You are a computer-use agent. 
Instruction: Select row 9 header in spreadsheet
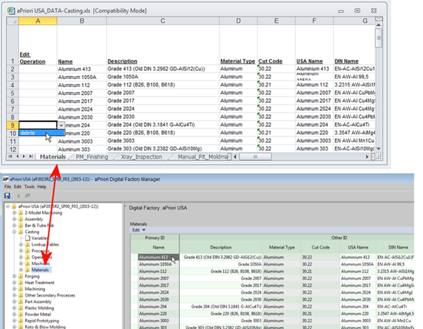13,125
